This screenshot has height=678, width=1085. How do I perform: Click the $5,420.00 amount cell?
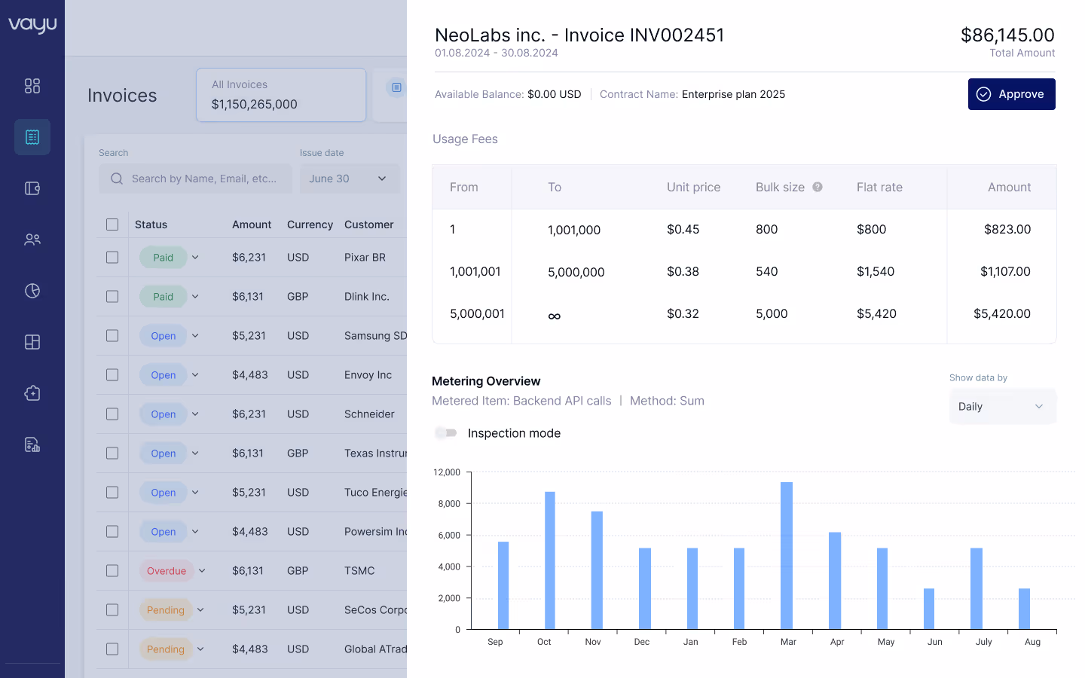point(1002,313)
